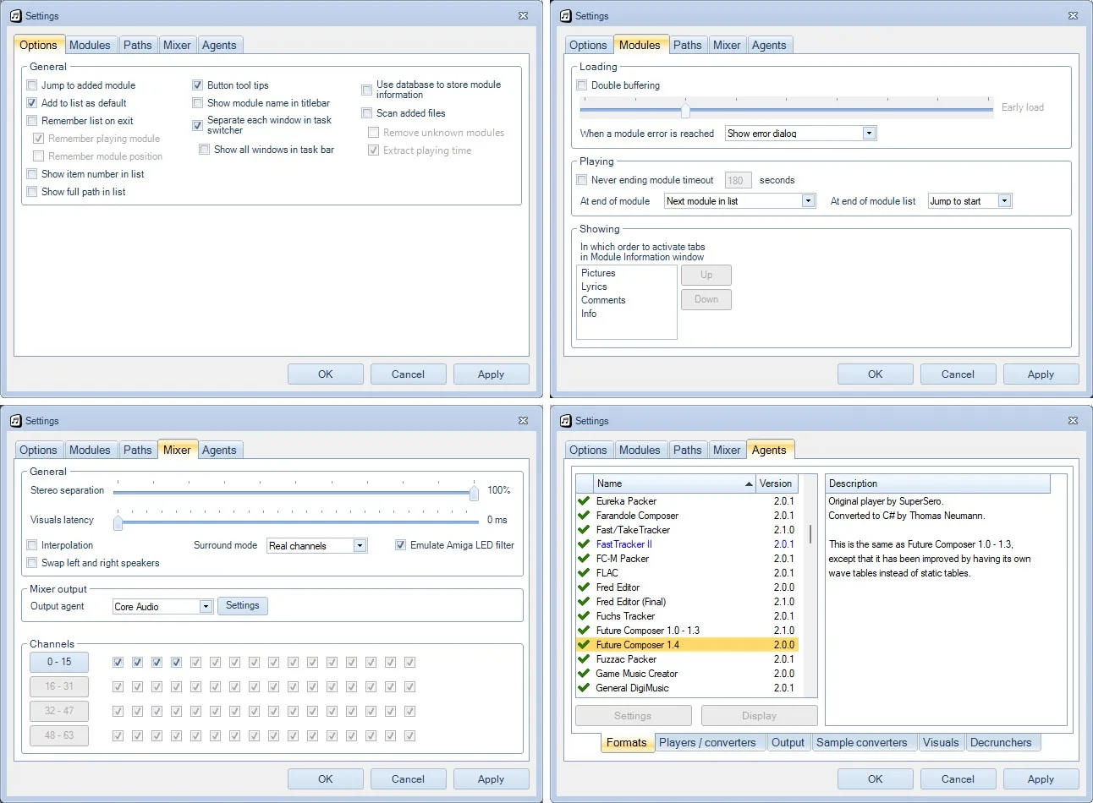Click the green checkmark beside FLAC
Image resolution: width=1093 pixels, height=803 pixels.
(584, 573)
